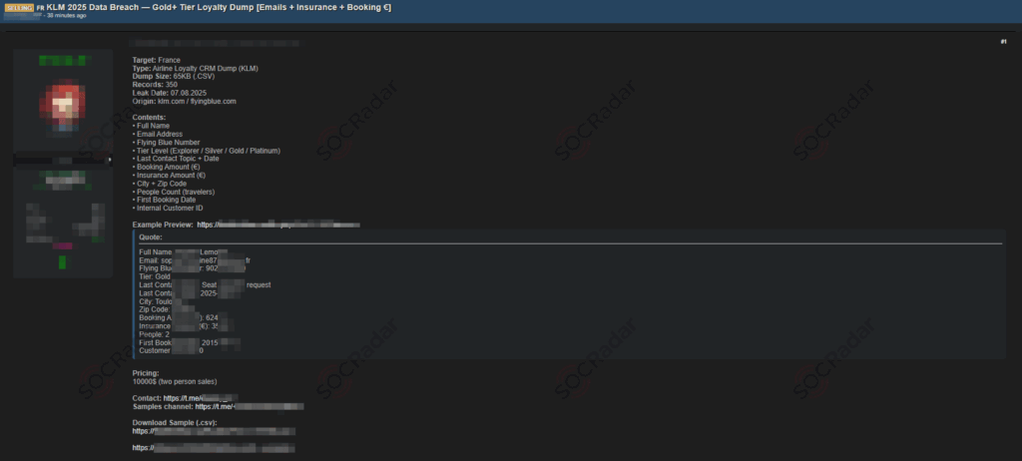Click the 'Tier: Gold' line in the quote
Viewport: 1022px width, 461px height.
tap(155, 276)
